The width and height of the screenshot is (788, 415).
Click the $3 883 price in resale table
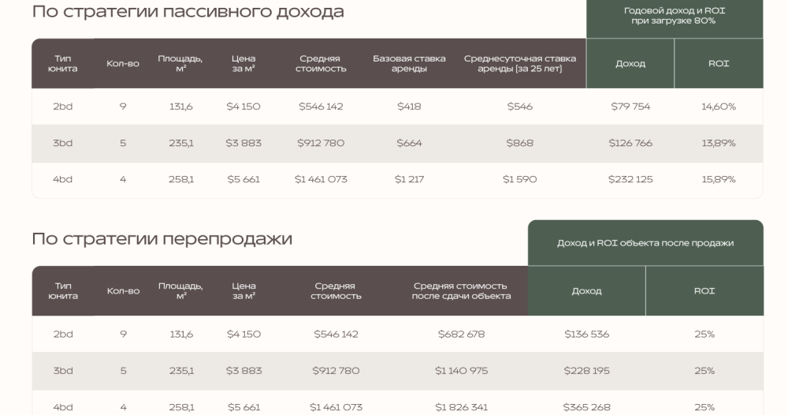[243, 371]
